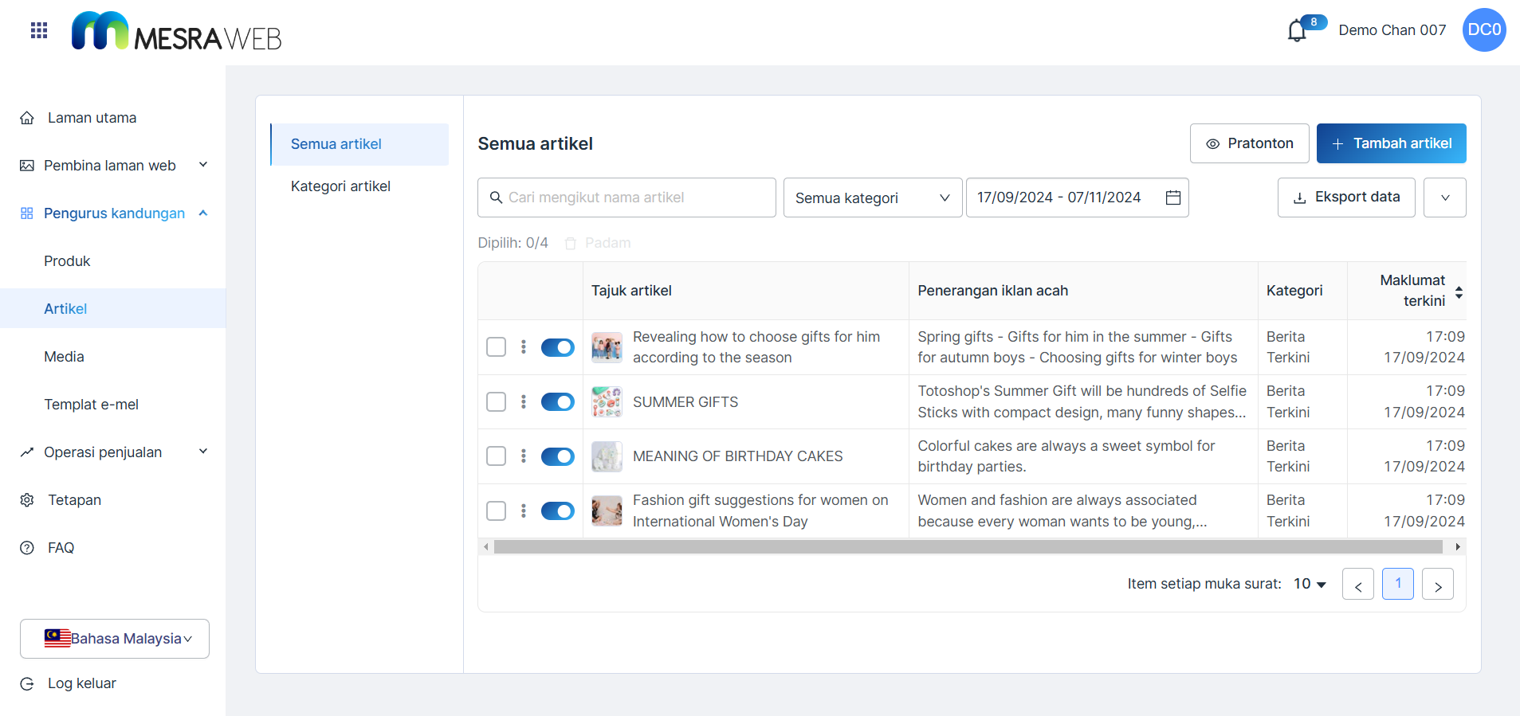Disable toggle for SUMMER GIFTS article
Viewport: 1520px width, 716px height.
[557, 402]
